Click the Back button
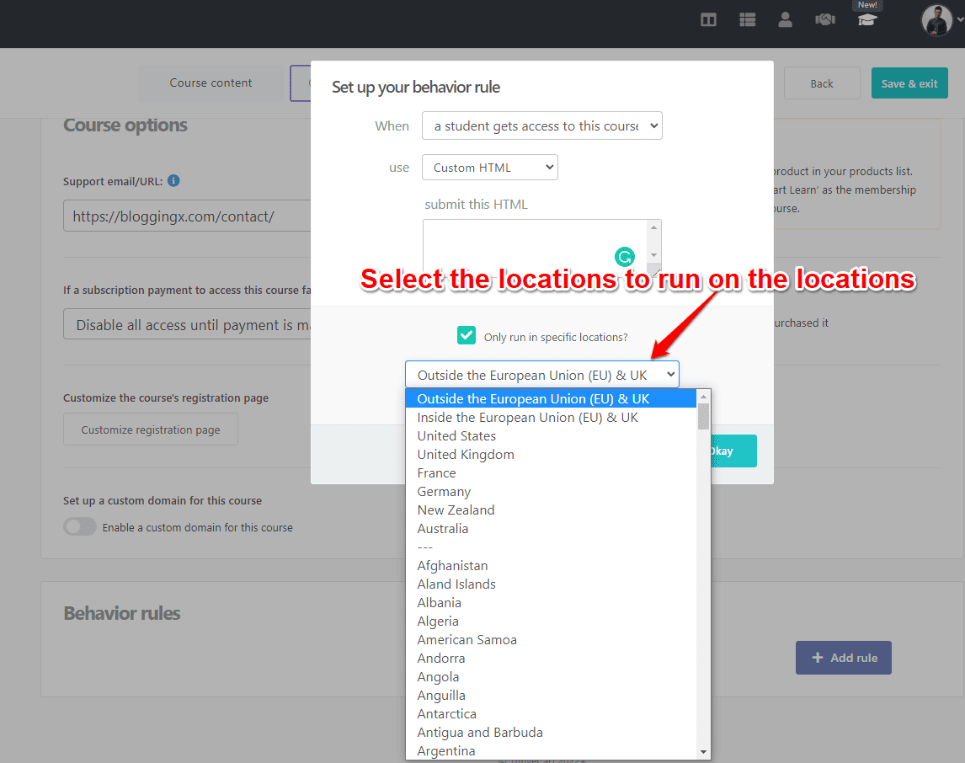The height and width of the screenshot is (763, 965). (x=822, y=83)
